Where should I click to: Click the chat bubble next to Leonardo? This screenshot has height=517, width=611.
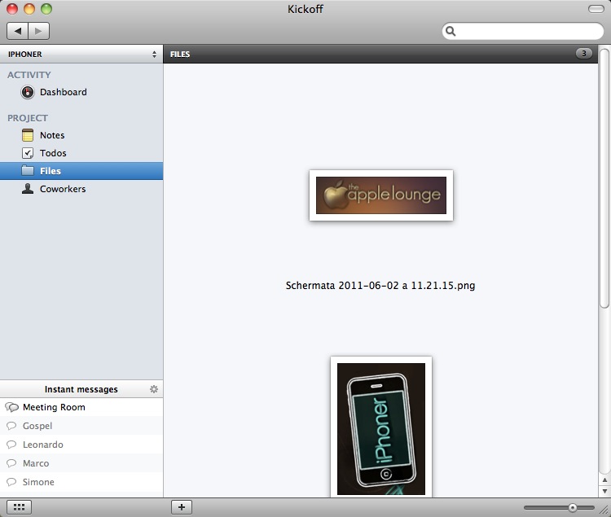click(11, 445)
